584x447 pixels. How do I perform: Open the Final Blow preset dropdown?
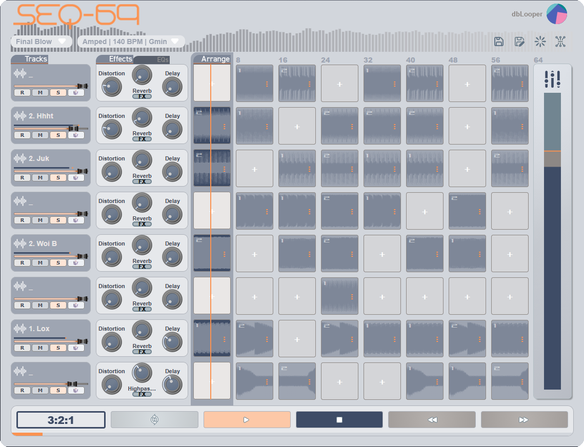click(41, 42)
